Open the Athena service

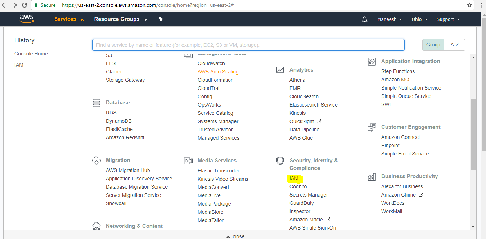click(297, 80)
